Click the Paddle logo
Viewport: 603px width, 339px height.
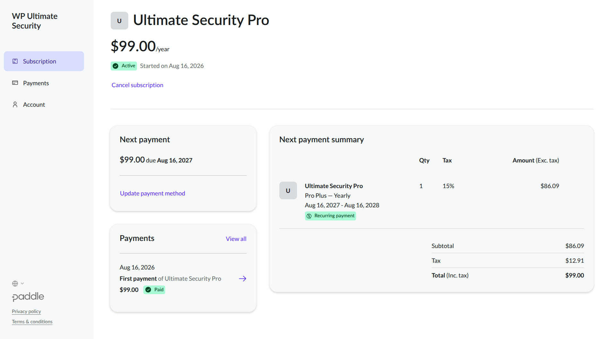point(28,297)
